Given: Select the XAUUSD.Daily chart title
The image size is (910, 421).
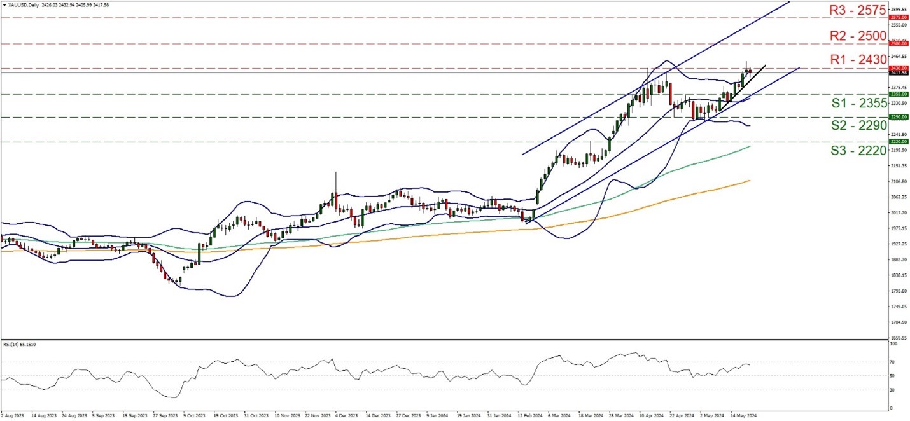Looking at the screenshot, I should 24,5.
